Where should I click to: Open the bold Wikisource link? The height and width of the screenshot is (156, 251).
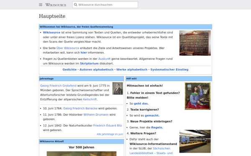click(x=51, y=32)
